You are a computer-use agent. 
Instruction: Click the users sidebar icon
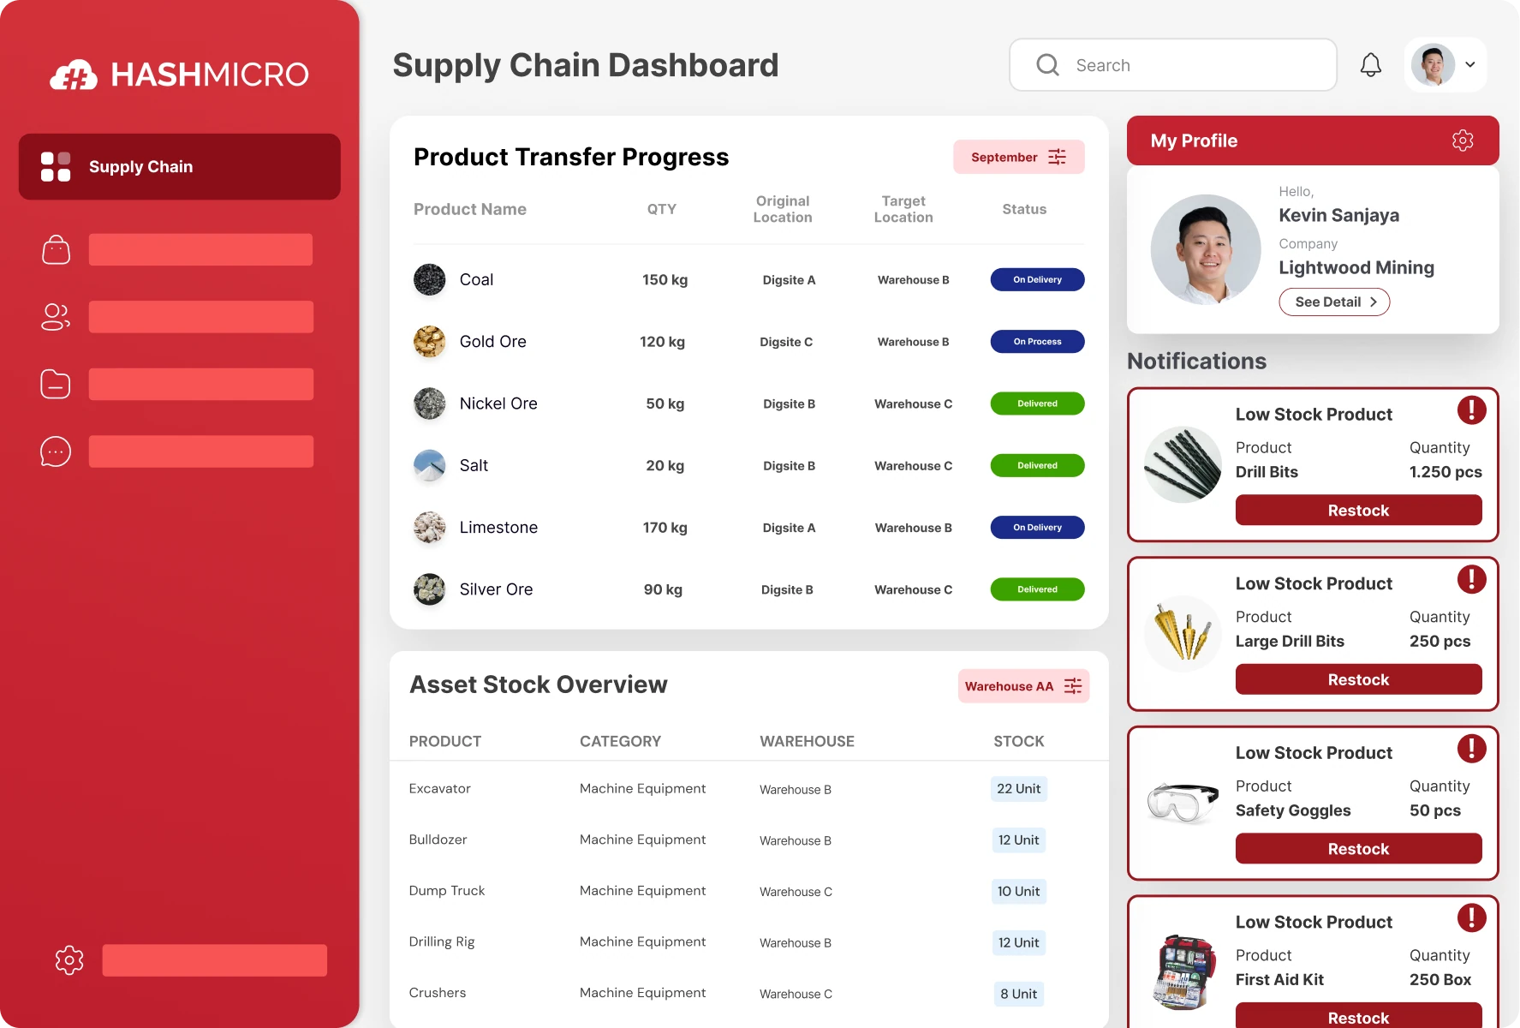[56, 317]
